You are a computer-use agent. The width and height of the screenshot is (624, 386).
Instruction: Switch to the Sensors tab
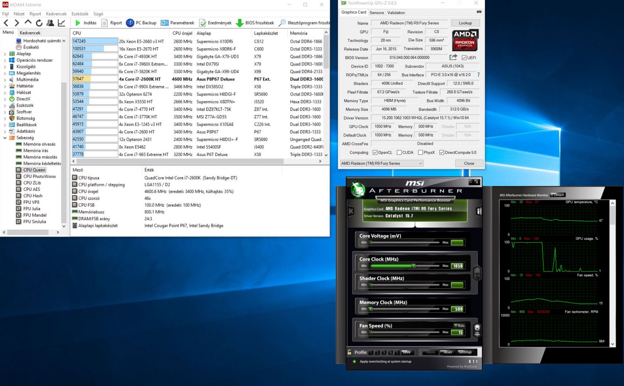click(x=377, y=13)
